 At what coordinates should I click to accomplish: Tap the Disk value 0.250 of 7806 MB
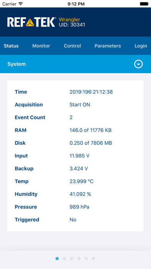tap(91, 143)
